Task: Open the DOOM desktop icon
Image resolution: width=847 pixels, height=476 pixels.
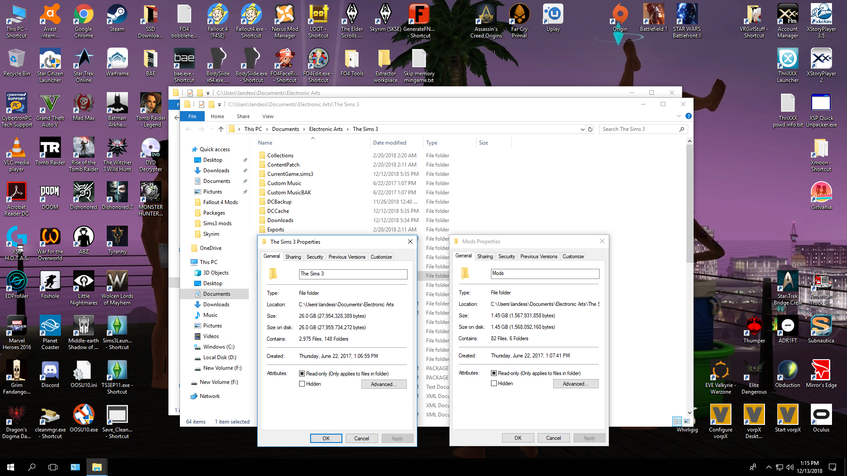Action: point(50,197)
